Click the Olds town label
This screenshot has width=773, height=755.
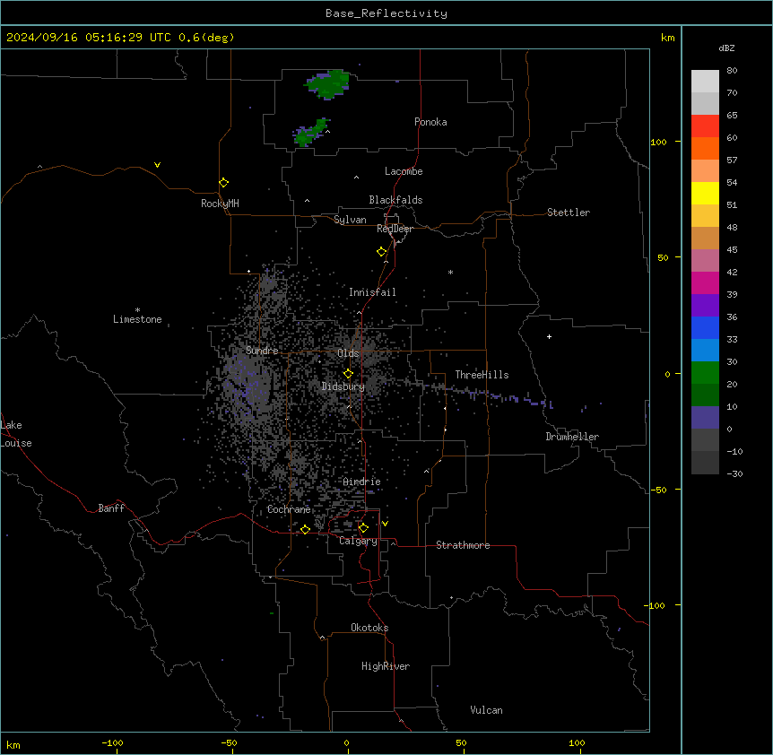point(348,353)
